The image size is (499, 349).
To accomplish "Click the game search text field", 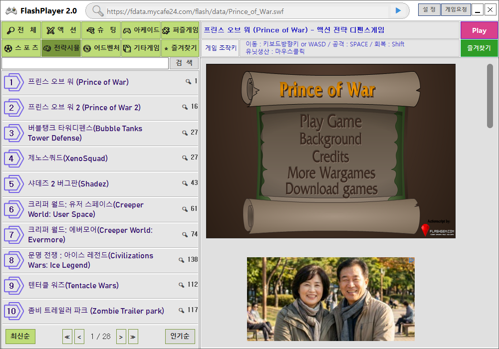I will pos(85,63).
